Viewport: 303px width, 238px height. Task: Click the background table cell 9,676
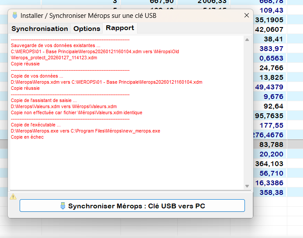pos(273,97)
